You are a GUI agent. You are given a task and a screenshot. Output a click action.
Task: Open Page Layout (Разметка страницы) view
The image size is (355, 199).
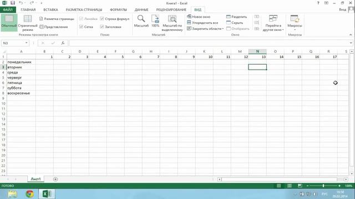tap(57, 19)
